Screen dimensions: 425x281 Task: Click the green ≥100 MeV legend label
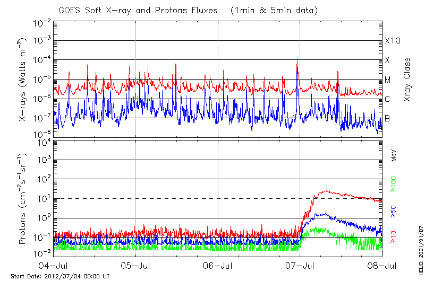click(x=394, y=184)
